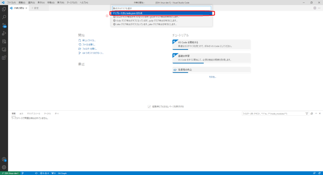
Task: Click the SSH: linux-dev1 remote indicator
Action: [10, 173]
